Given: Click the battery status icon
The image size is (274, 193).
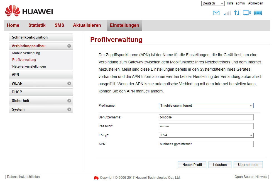Looking at the screenshot, I should [258, 13].
